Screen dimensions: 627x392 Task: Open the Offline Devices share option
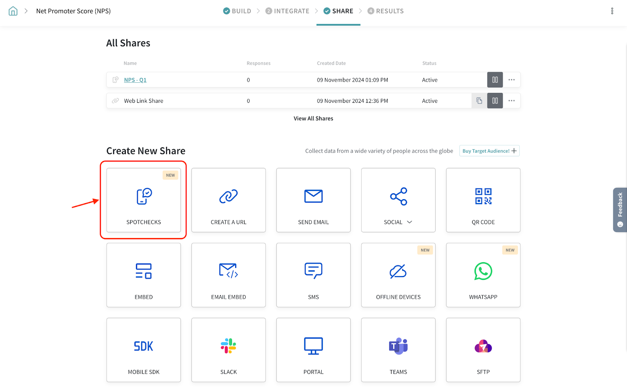pyautogui.click(x=398, y=275)
